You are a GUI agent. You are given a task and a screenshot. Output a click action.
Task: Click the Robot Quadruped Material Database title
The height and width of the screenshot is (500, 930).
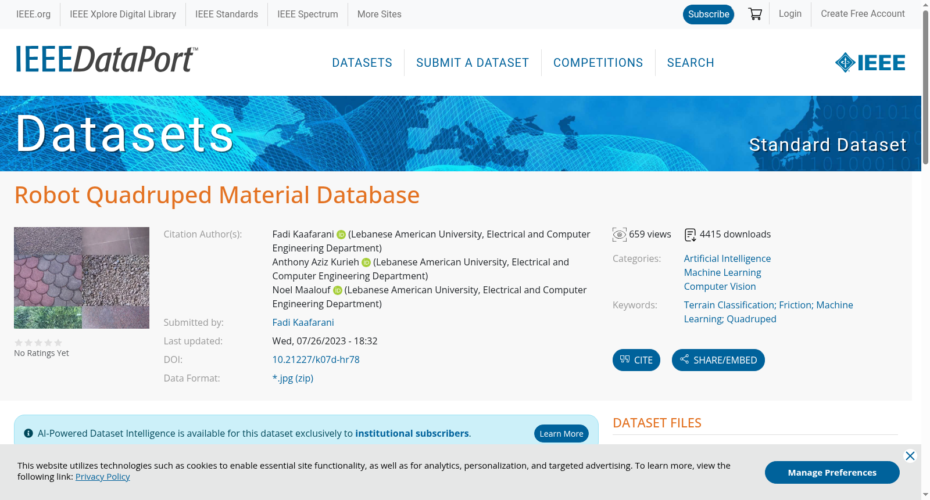(217, 195)
